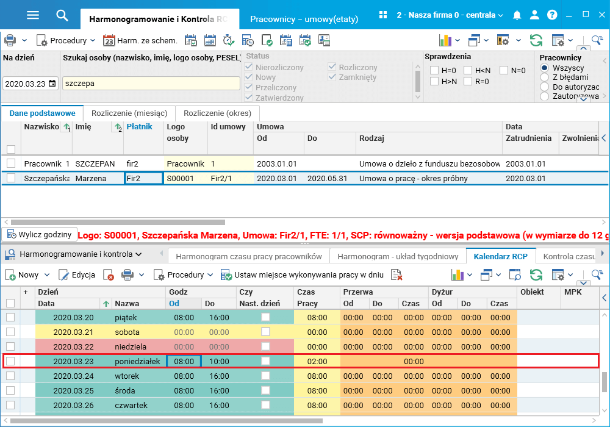This screenshot has width=610, height=427.
Task: Open the help question mark icon
Action: (552, 15)
